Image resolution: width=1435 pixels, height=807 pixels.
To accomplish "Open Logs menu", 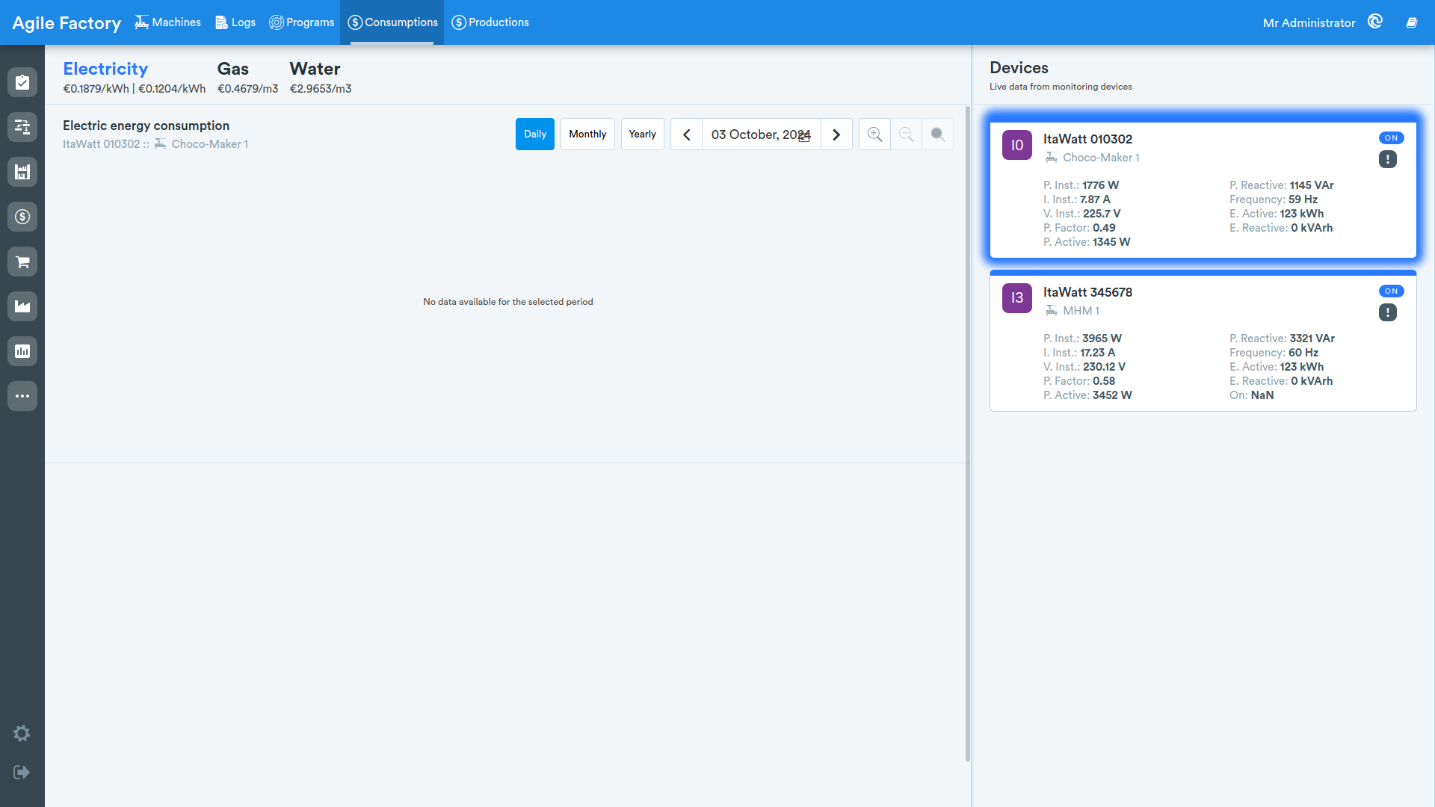I will 235,22.
